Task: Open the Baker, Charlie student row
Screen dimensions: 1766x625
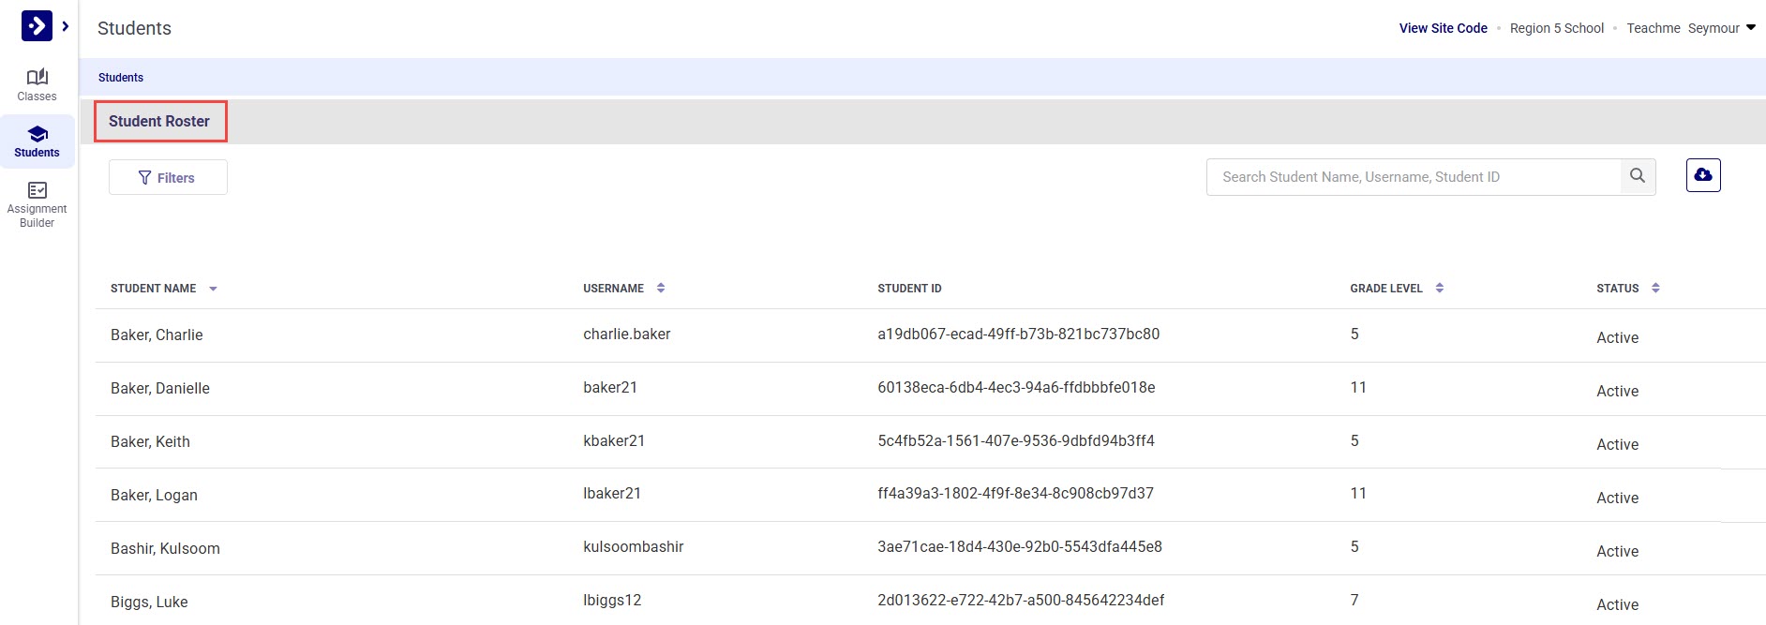Action: click(x=157, y=335)
